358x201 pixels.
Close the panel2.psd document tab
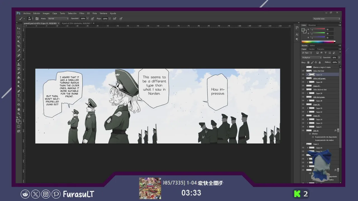pos(58,23)
